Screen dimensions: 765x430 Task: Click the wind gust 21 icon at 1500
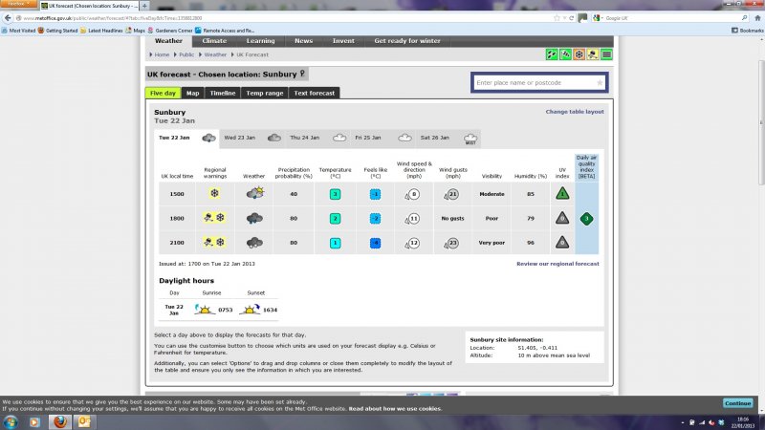(451, 194)
